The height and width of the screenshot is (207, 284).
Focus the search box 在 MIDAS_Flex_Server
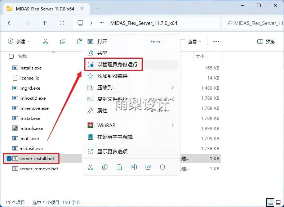point(253,23)
